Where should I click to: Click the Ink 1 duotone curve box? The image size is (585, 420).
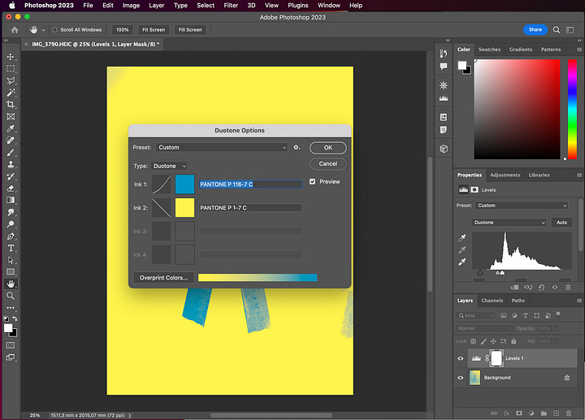coord(162,184)
